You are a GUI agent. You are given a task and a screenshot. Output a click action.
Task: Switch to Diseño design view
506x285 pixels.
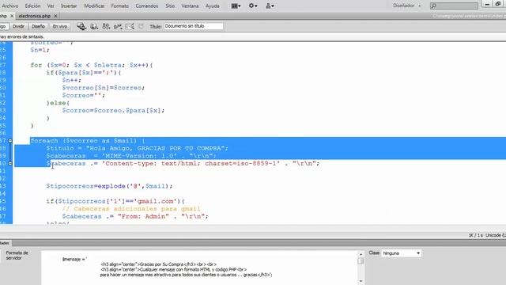[x=38, y=26]
